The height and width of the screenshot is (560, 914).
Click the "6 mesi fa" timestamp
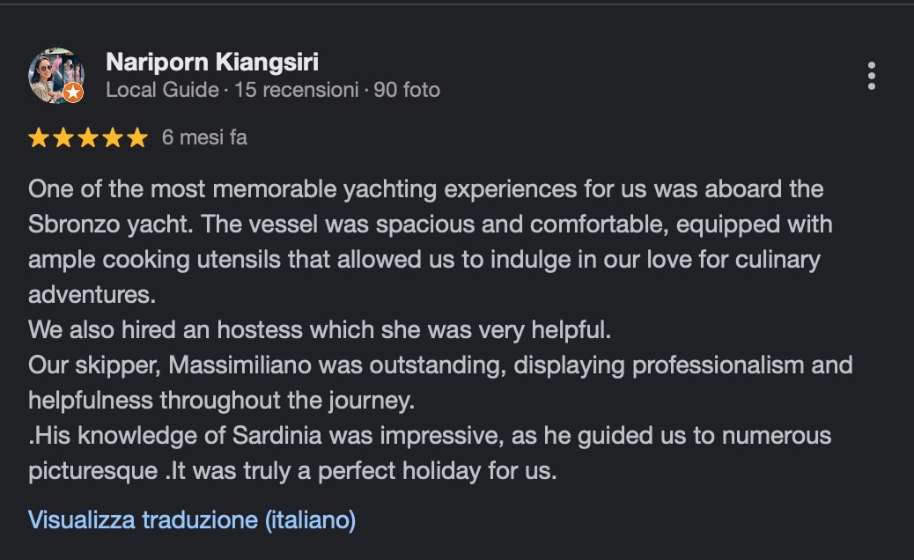[204, 138]
